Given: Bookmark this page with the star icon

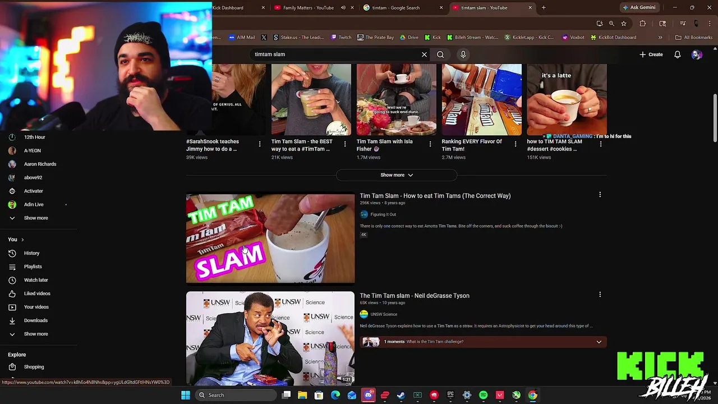Looking at the screenshot, I should coord(623,24).
